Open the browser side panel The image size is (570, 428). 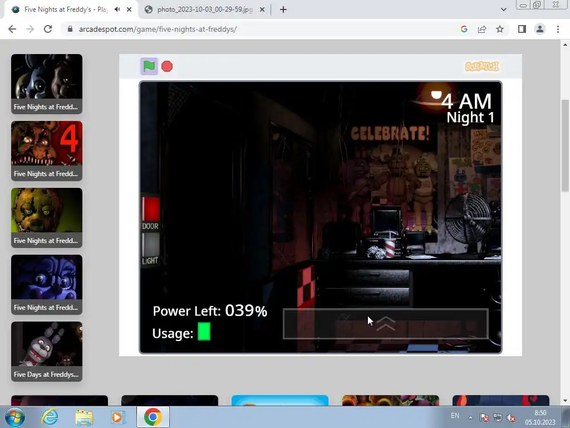point(522,29)
